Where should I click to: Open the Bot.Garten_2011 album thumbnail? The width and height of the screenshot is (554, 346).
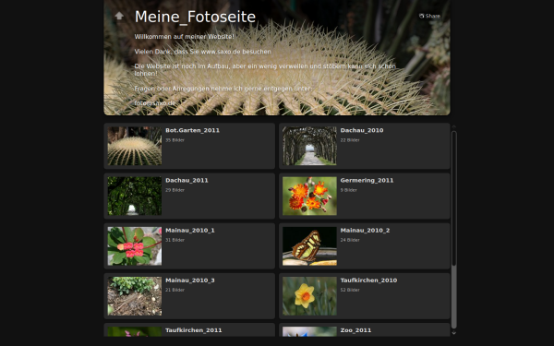point(135,146)
